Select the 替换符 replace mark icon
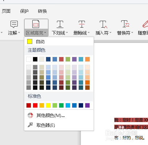This screenshot has height=145, width=148. pyautogui.click(x=125, y=24)
